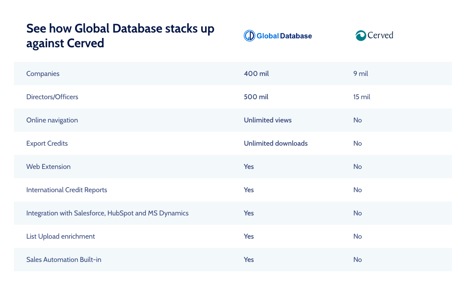Click the 15 mil Cerved directors value
This screenshot has height=284, width=467.
pos(362,97)
